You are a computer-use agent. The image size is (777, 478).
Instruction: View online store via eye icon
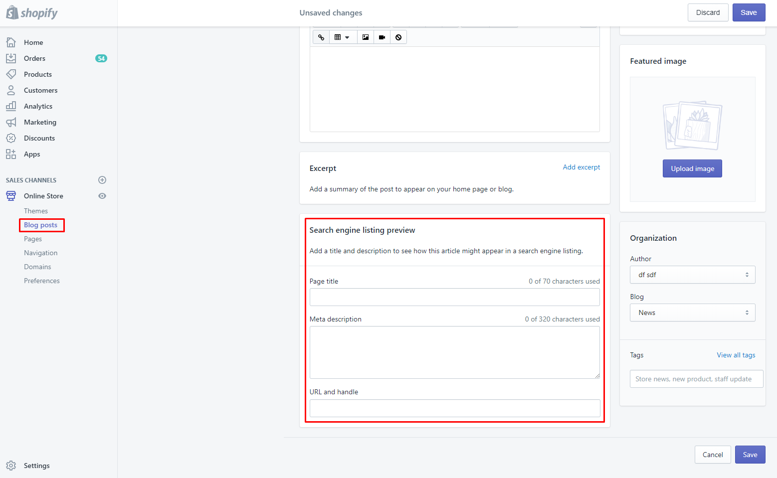click(102, 196)
